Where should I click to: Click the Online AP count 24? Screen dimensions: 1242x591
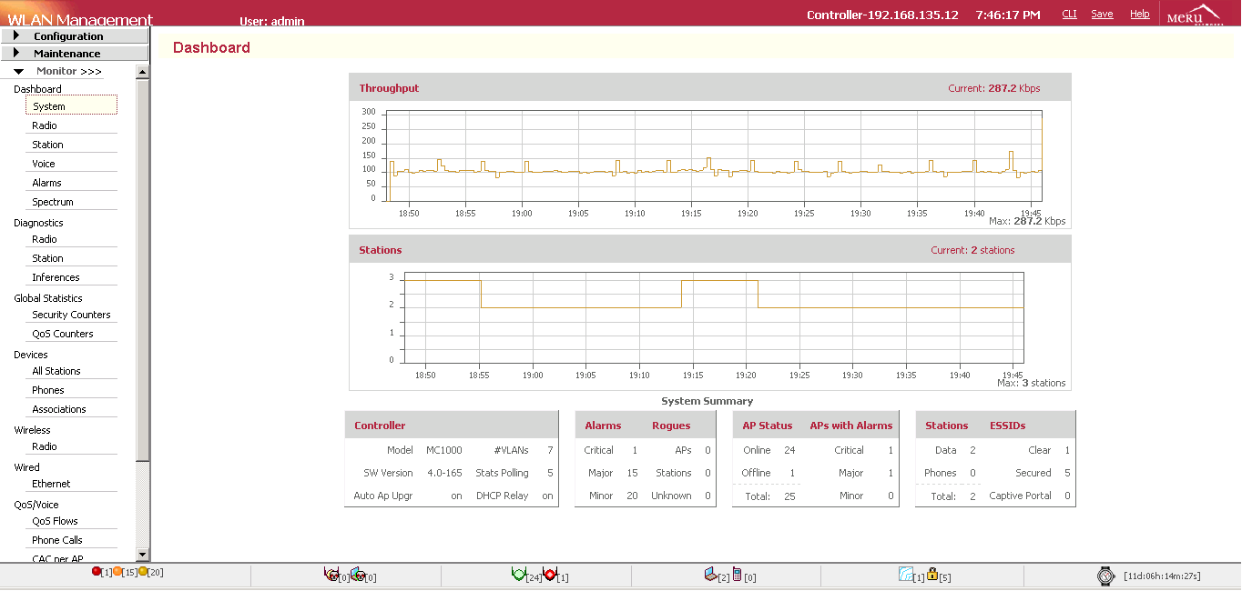(789, 450)
